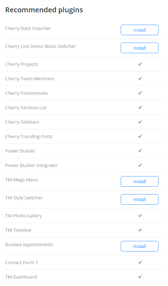
Task: Click the Recommended plugins heading
Action: pyautogui.click(x=44, y=10)
